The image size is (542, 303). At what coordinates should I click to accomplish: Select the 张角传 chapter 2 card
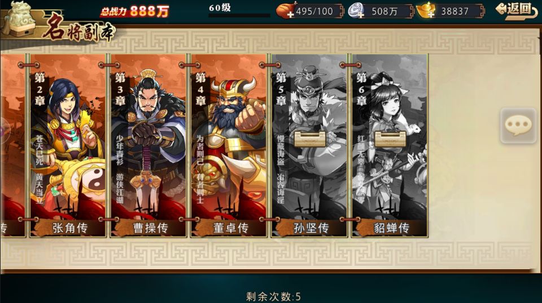(x=68, y=145)
